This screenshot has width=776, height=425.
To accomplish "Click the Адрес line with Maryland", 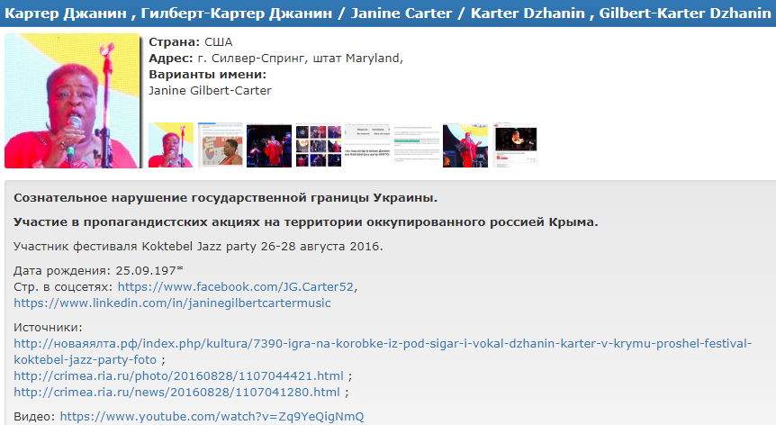I will tap(275, 58).
